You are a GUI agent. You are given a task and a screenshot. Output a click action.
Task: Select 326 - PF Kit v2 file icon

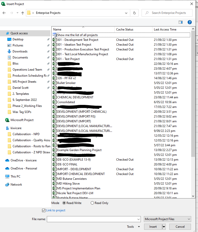click(54, 78)
